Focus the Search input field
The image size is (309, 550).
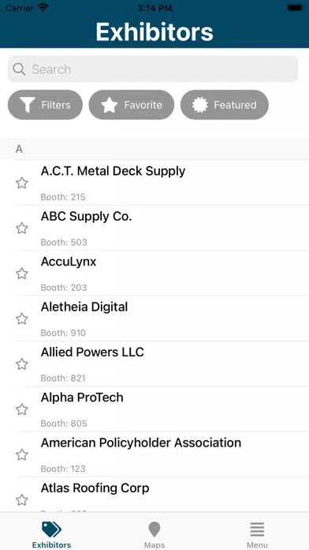click(x=153, y=69)
